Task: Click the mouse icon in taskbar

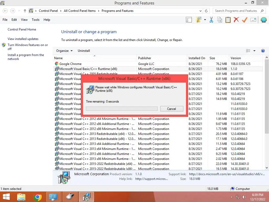Action: point(70,197)
